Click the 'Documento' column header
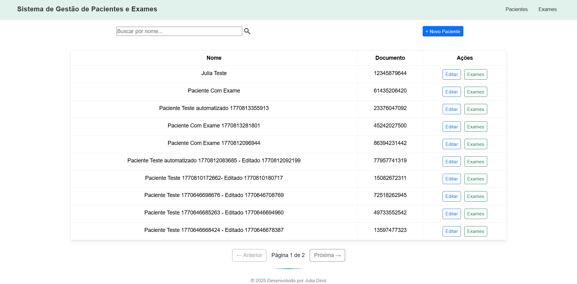577x284 pixels. click(390, 58)
